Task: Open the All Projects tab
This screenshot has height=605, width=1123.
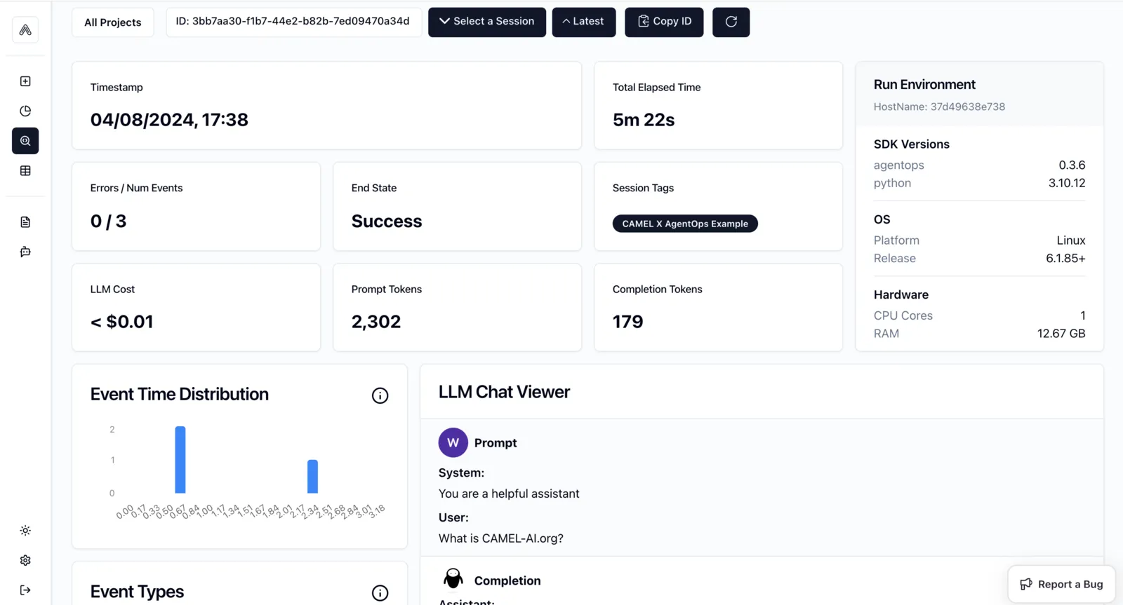Action: click(113, 22)
